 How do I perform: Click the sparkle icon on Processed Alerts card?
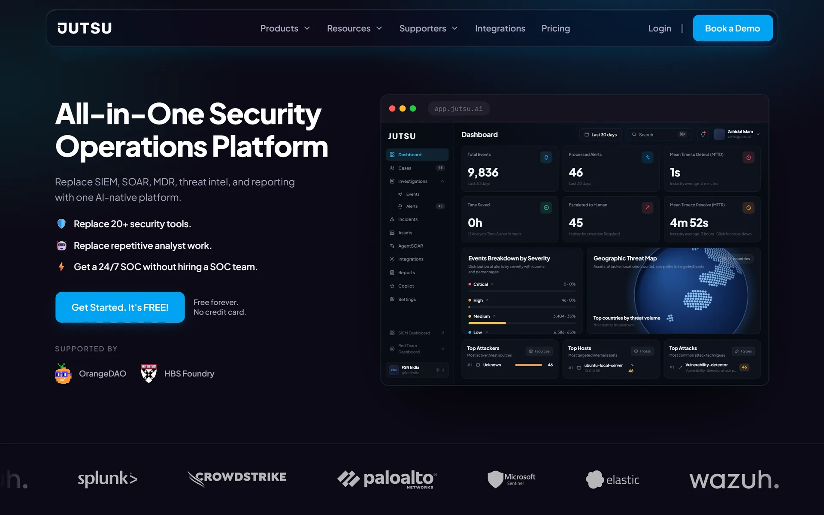coord(647,158)
